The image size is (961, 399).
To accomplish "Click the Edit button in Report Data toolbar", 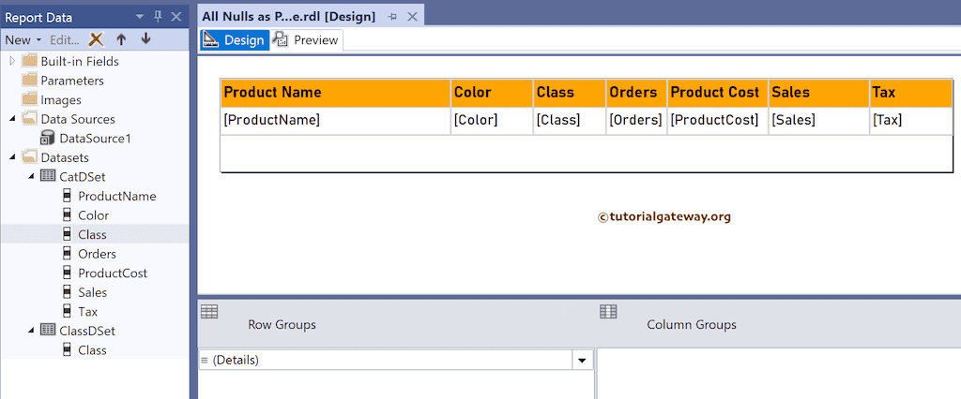I will pyautogui.click(x=65, y=39).
